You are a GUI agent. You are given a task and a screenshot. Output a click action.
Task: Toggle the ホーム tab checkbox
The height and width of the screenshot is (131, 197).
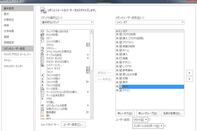coord(121,50)
